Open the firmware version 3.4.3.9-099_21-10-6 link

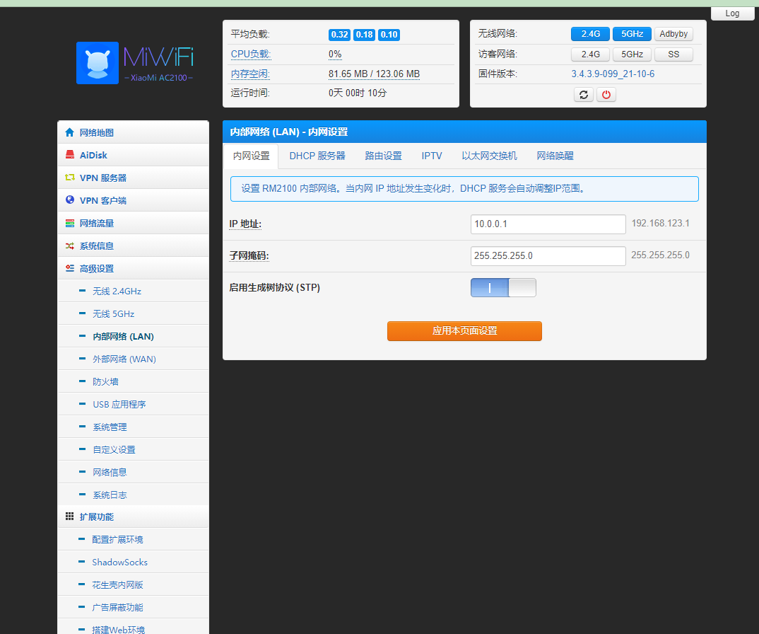[613, 74]
